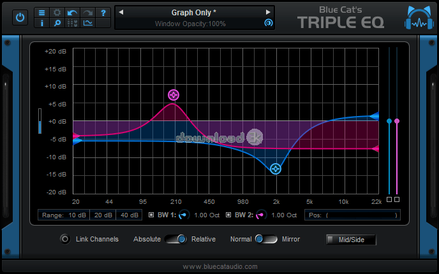
Task: Toggle the Link Channels button
Action: coord(65,239)
